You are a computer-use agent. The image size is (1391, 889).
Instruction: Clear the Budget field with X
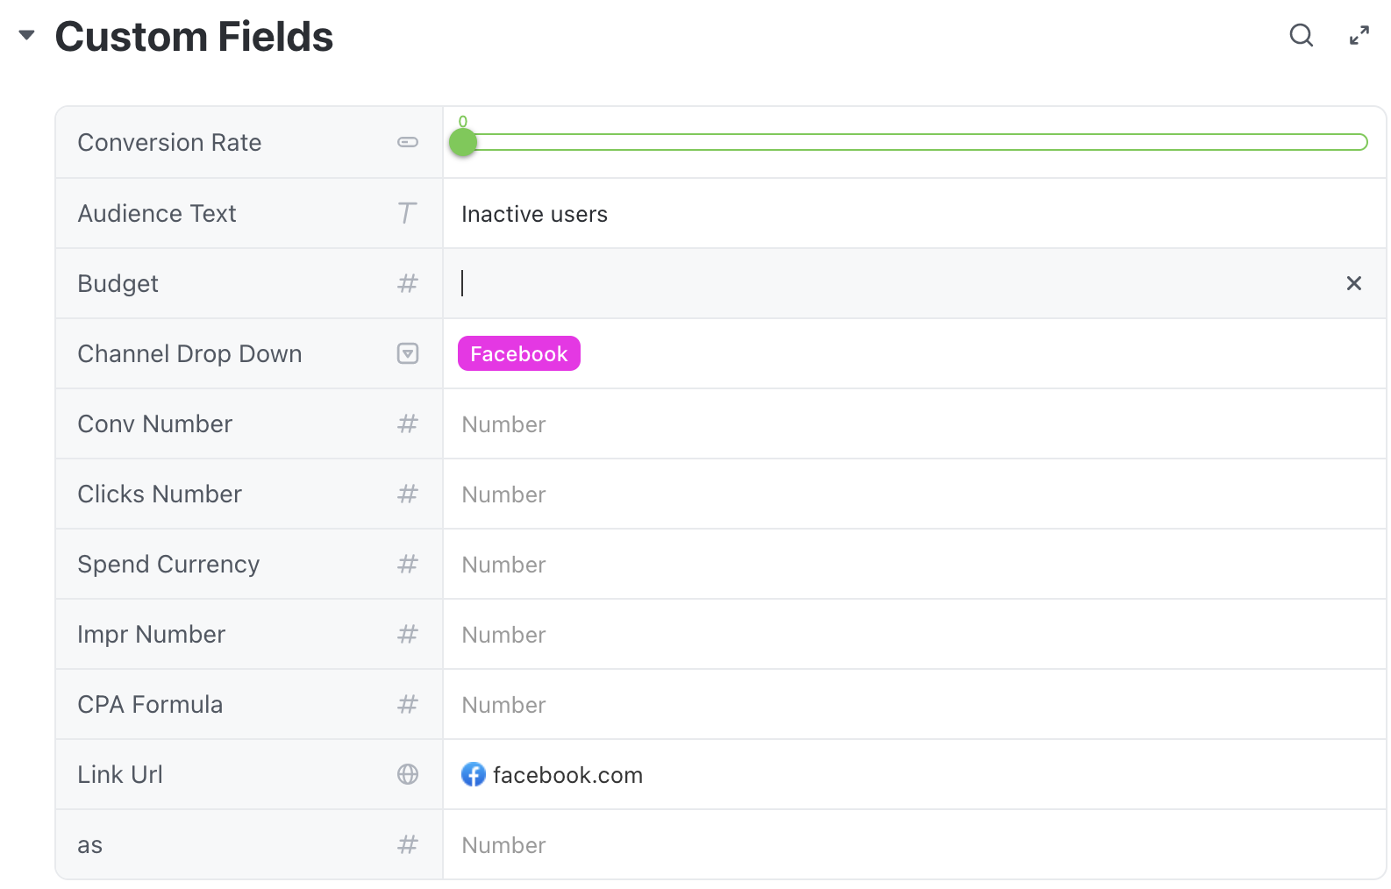click(x=1353, y=283)
